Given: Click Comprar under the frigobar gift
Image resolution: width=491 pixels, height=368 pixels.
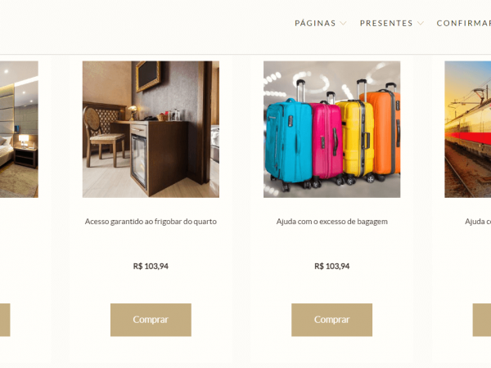Looking at the screenshot, I should [151, 320].
